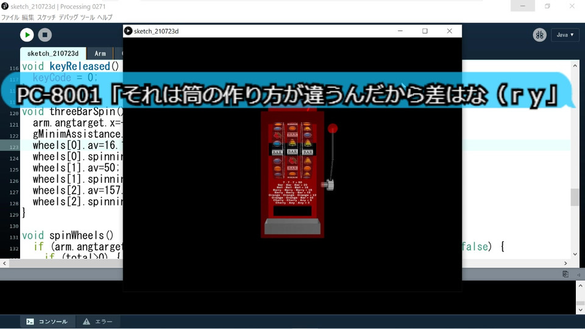Viewport: 585px width, 329px height.
Task: Maximize the sketch_210723d output window
Action: pos(425,31)
